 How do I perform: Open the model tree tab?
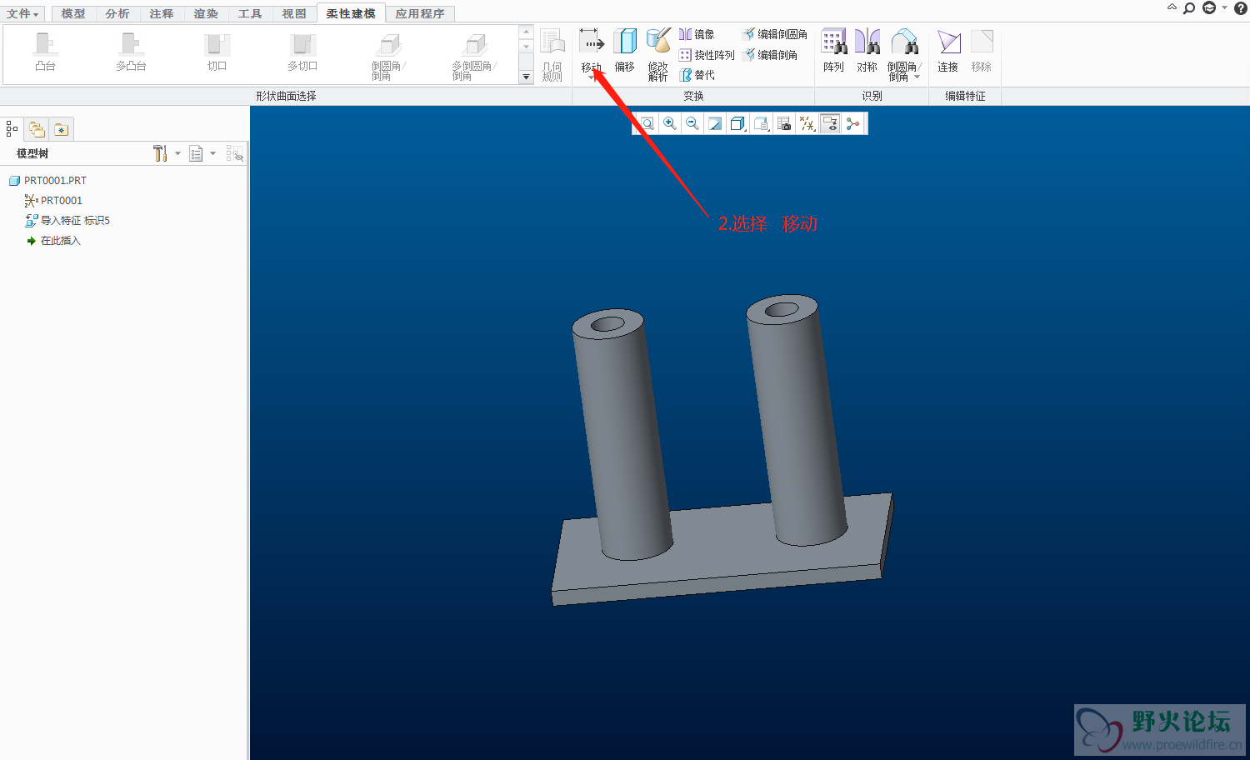(x=12, y=129)
